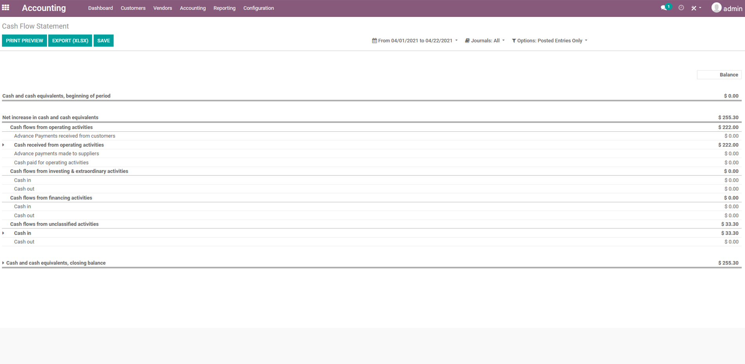This screenshot has height=364, width=745.
Task: Expand Cash received from operating activities
Action: point(4,145)
